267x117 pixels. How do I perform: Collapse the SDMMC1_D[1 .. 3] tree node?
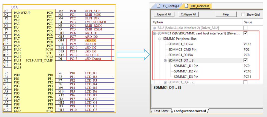[x=165, y=60]
